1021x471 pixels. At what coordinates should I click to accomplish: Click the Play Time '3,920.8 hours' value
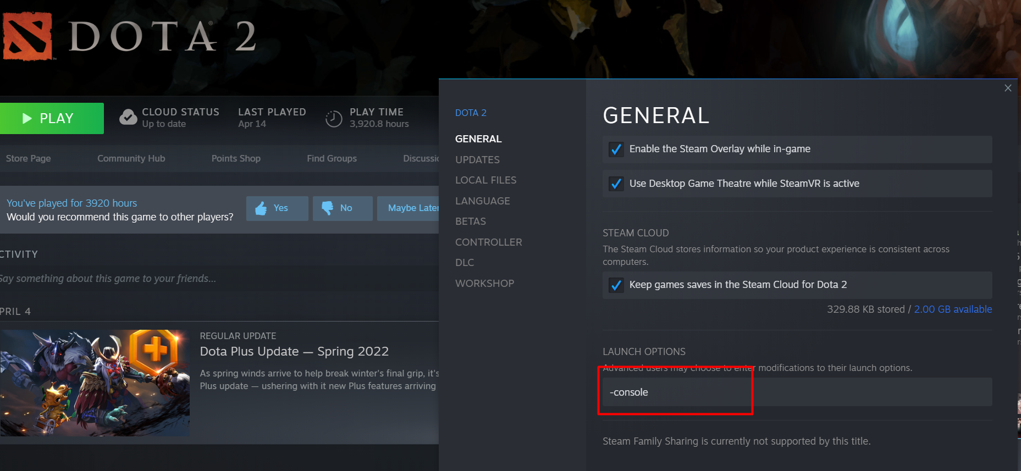[379, 124]
